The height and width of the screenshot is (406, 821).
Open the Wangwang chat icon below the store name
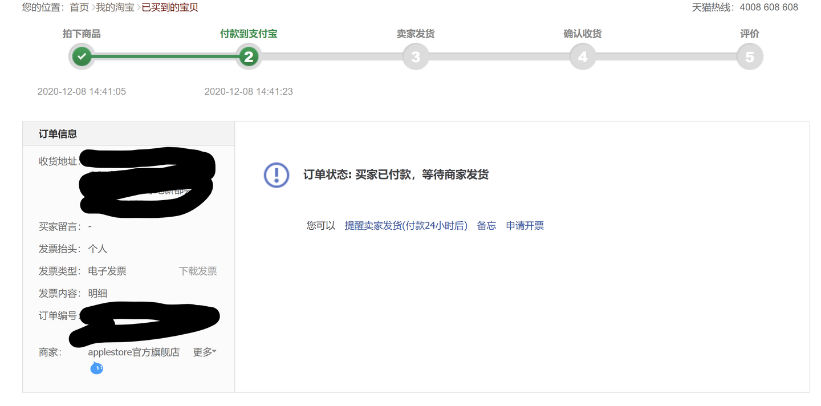pyautogui.click(x=96, y=368)
